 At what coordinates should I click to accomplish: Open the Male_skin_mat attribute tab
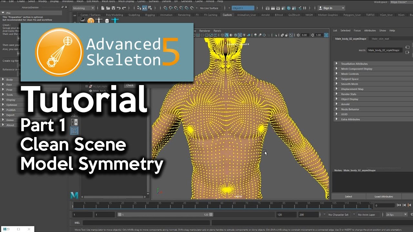380,39
